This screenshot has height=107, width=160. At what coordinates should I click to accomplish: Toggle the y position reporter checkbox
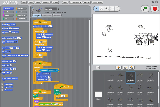(x=3, y=87)
